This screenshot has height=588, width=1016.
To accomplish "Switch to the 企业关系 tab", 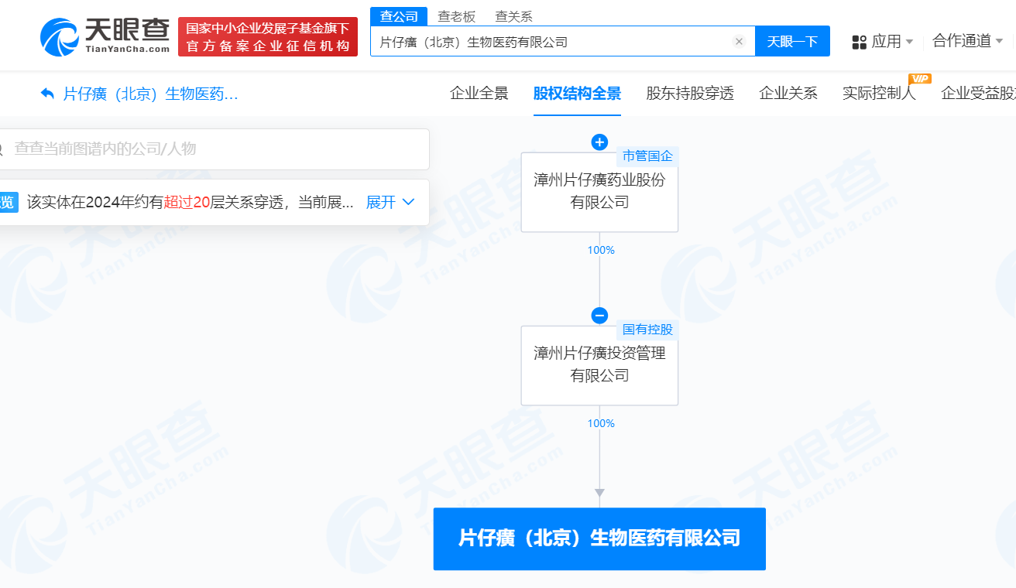I will coord(788,94).
